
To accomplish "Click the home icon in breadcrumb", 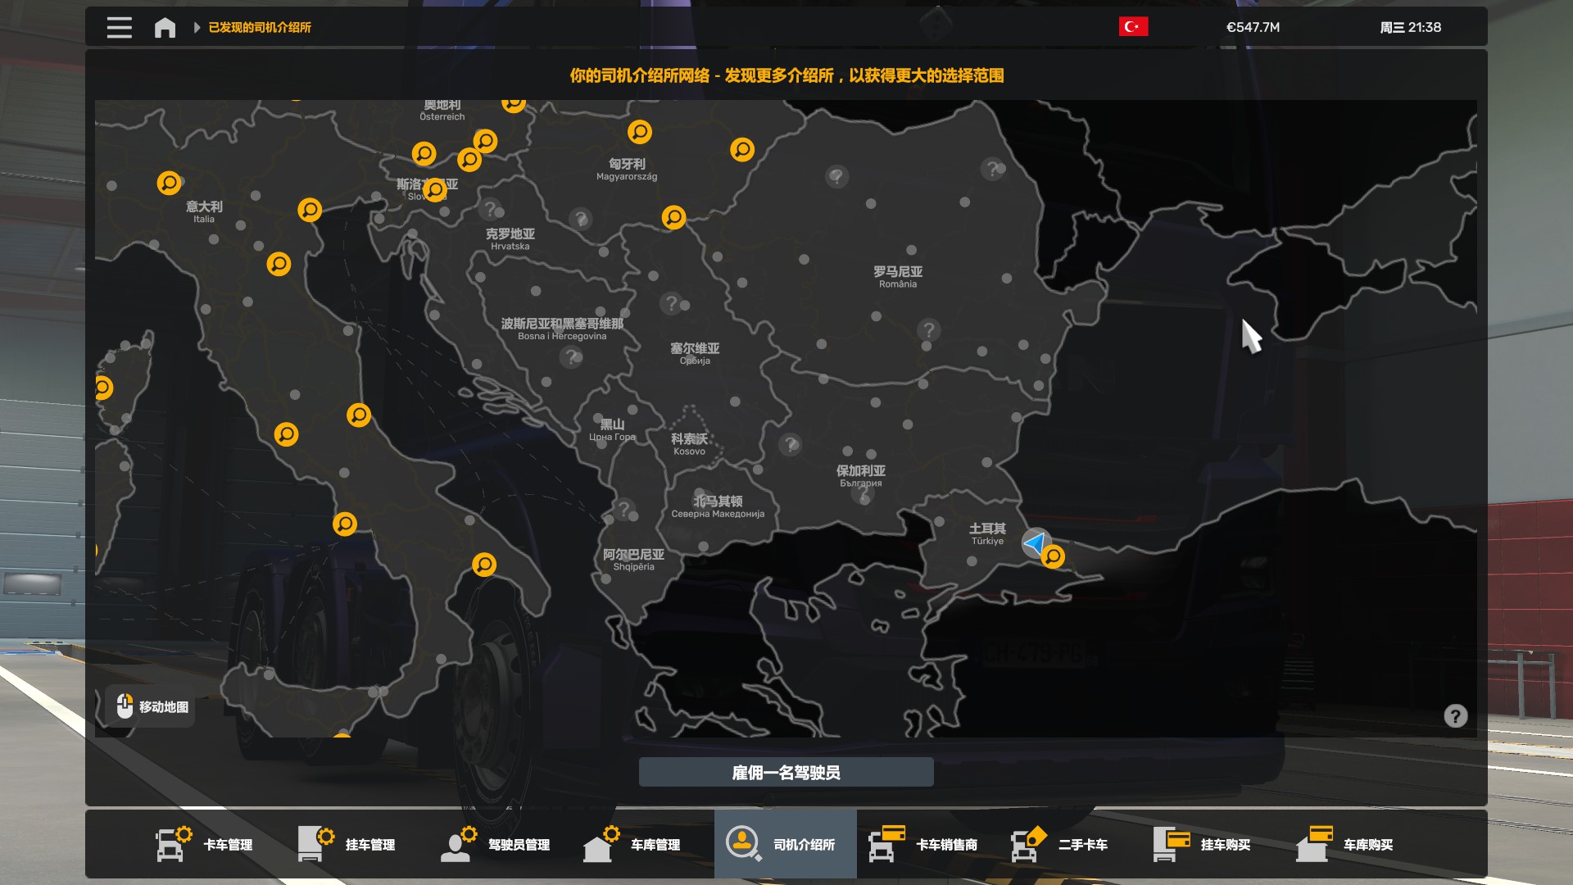I will pos(165,27).
